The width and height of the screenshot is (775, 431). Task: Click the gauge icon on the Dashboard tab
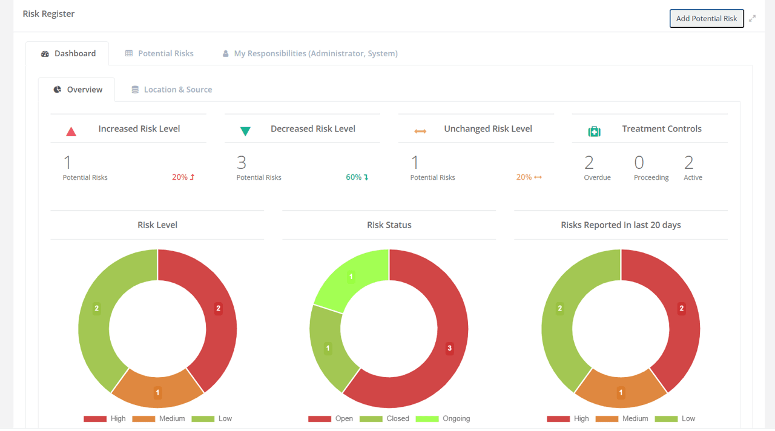45,53
